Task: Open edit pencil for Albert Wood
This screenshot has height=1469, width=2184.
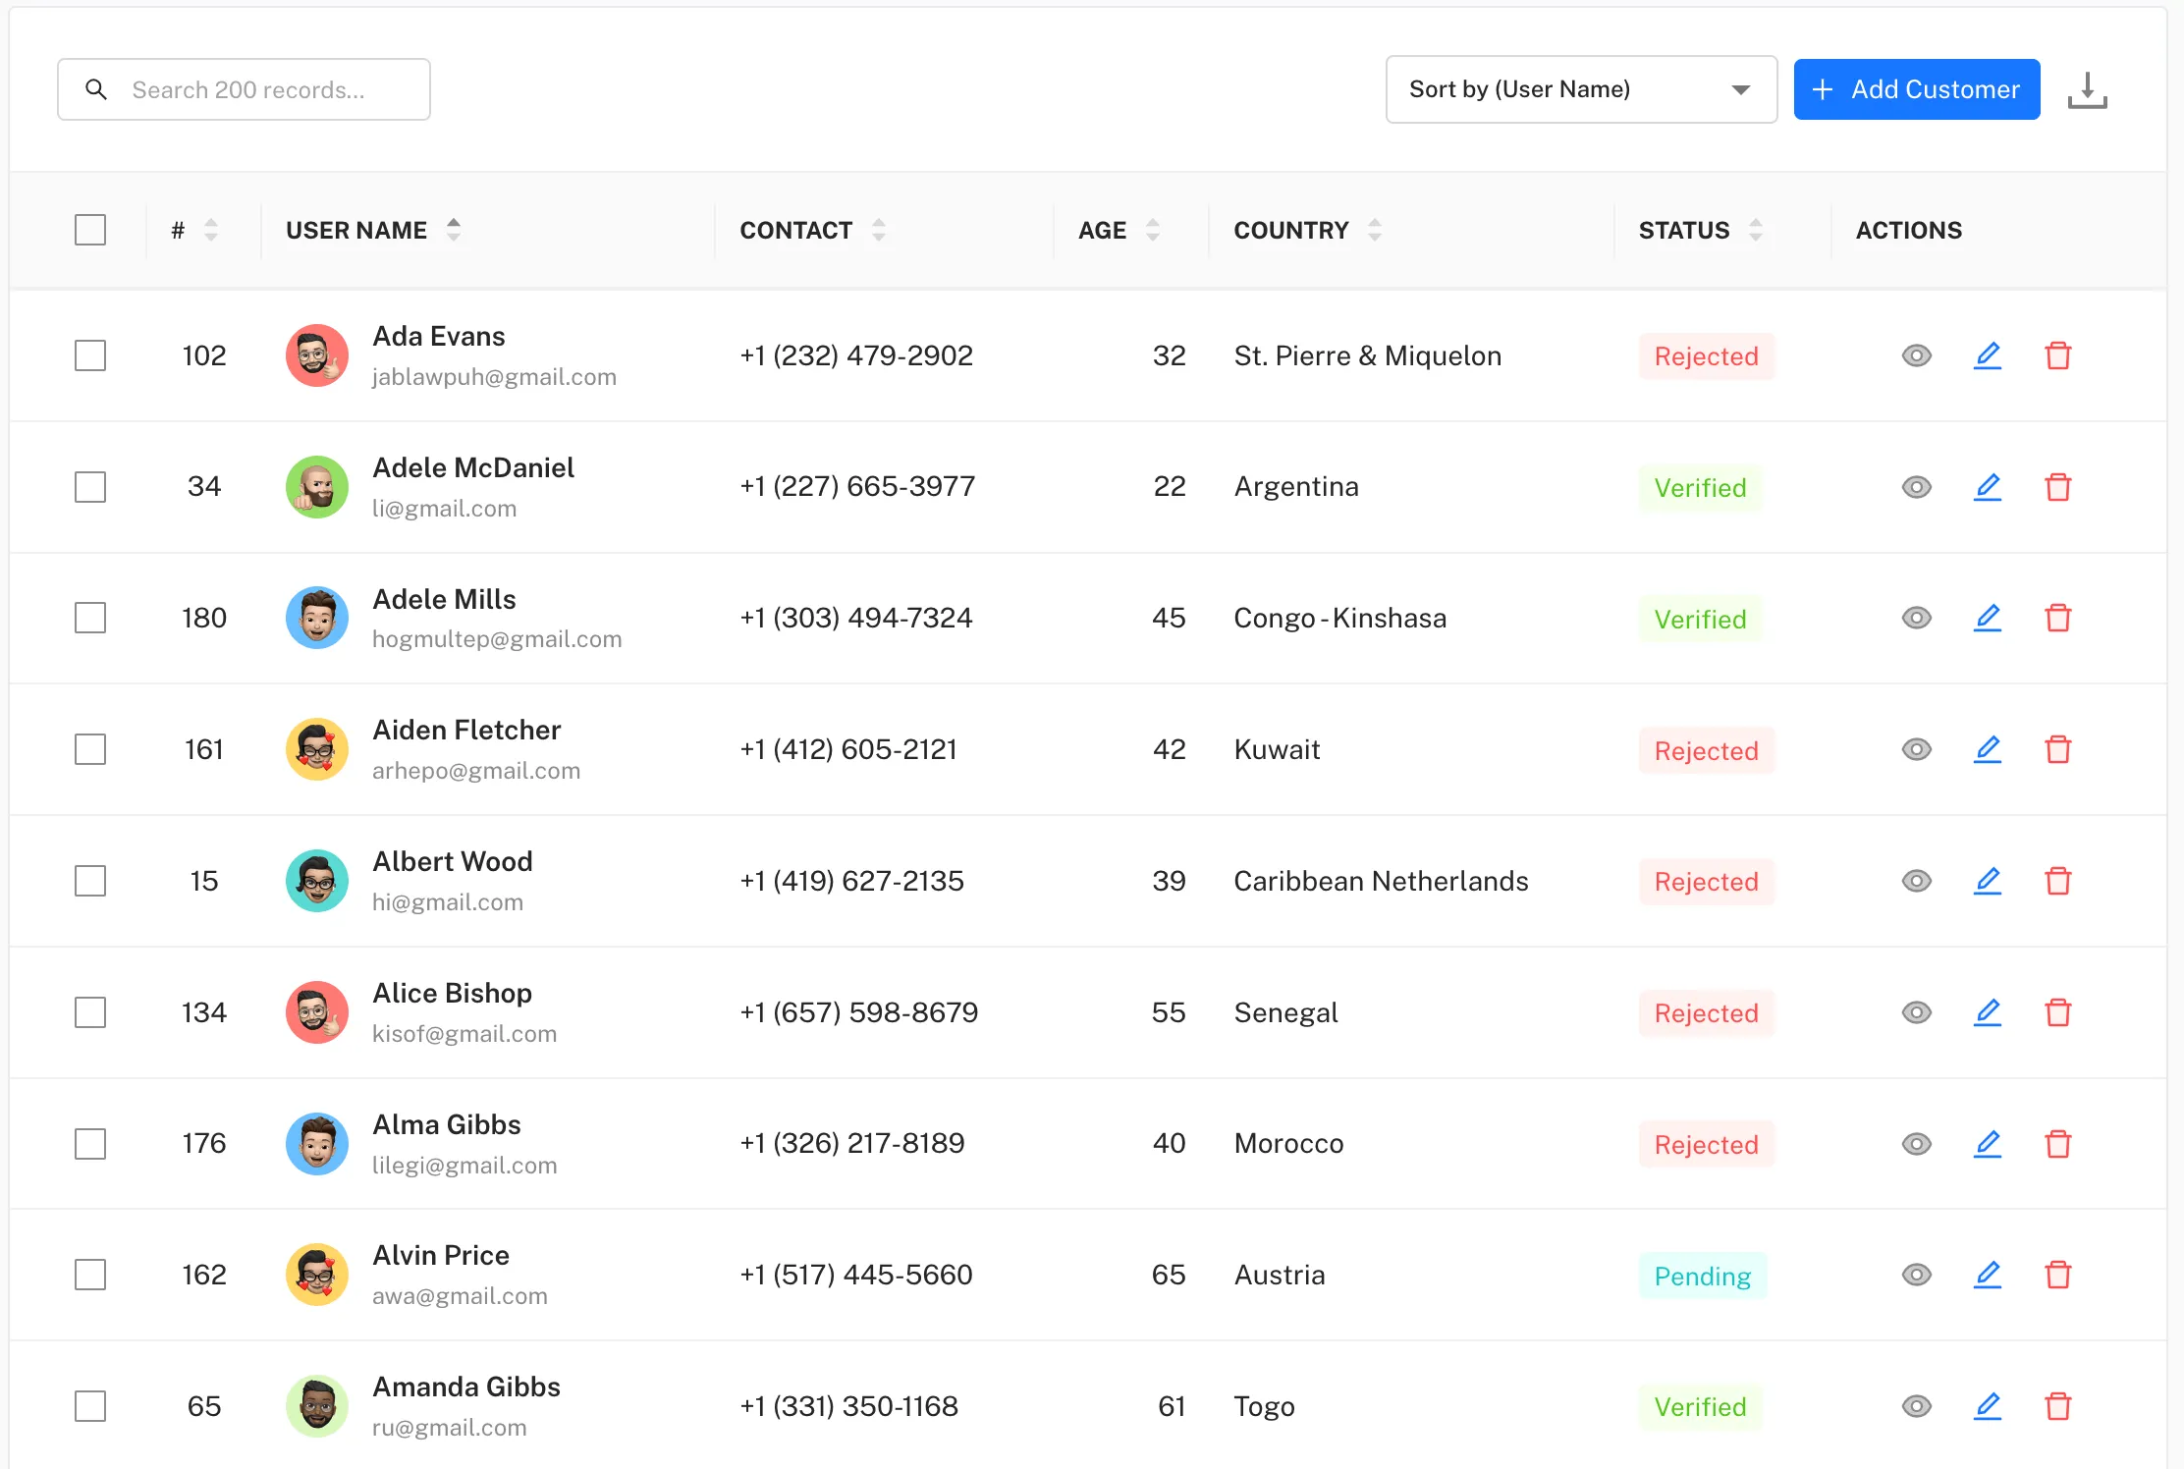Action: (x=1987, y=881)
